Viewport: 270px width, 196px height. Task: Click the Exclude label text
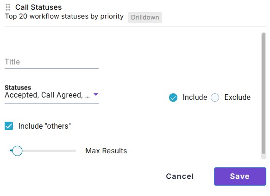pos(237,98)
